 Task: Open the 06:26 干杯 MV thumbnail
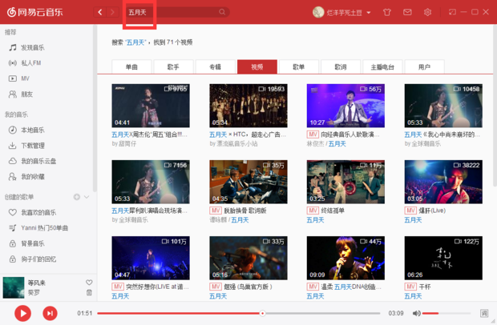click(x=443, y=258)
